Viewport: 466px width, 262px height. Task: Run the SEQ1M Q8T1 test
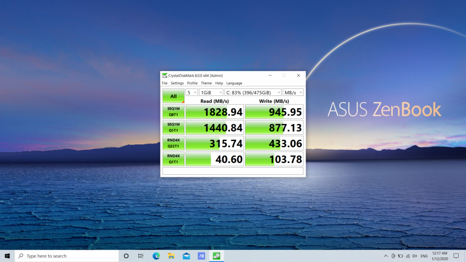173,112
